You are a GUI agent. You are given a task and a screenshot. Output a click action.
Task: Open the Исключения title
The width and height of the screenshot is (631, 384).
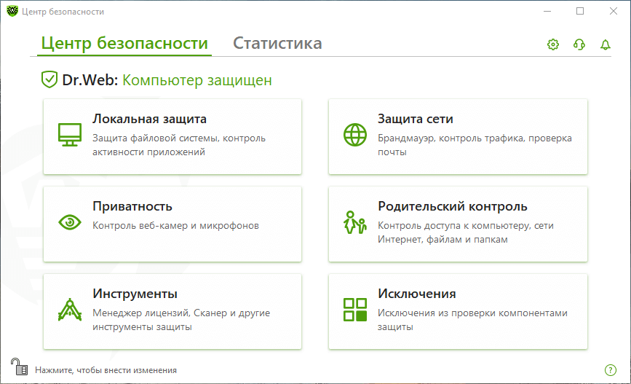coord(416,294)
